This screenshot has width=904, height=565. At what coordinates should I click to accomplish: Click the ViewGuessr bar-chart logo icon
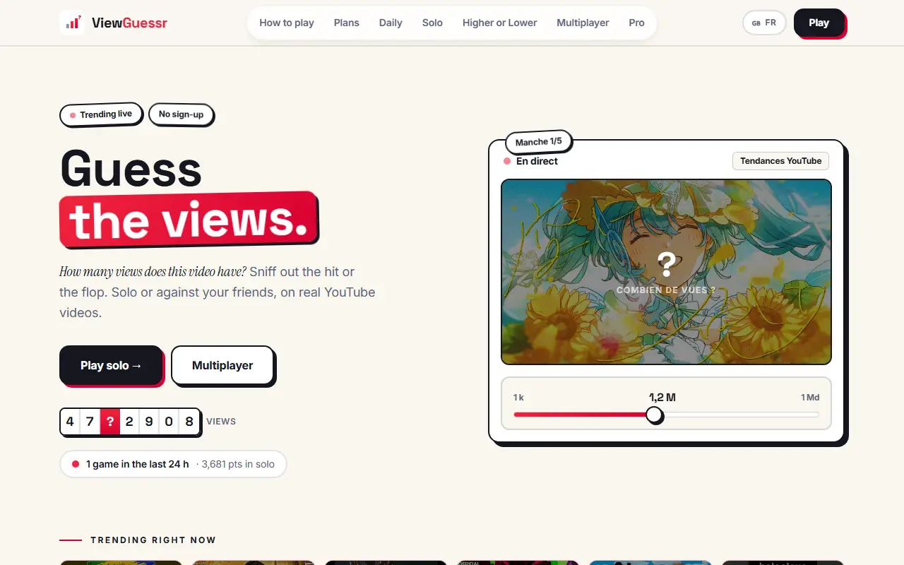click(x=72, y=23)
